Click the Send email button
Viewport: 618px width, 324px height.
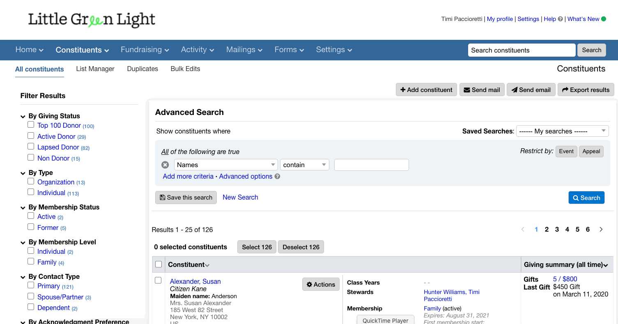point(531,90)
